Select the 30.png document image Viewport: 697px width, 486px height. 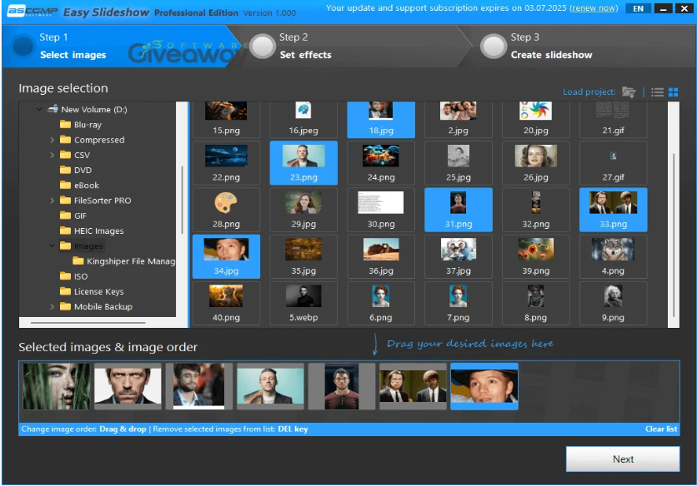381,210
